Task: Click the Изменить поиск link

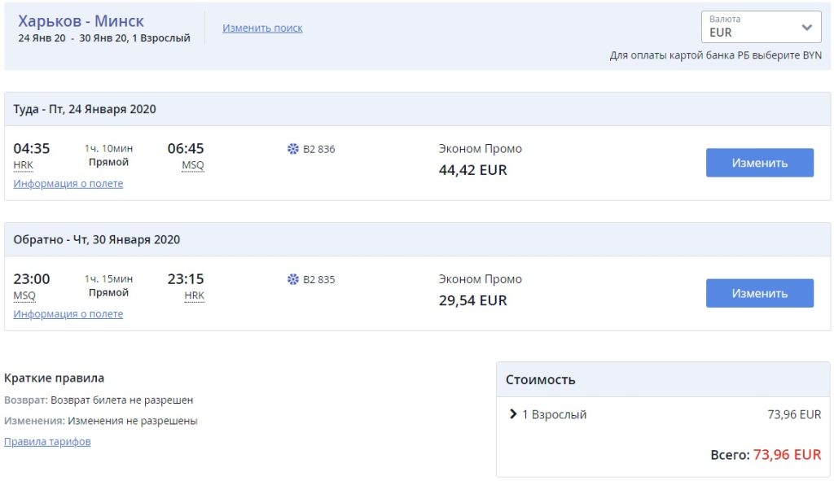Action: click(x=262, y=28)
